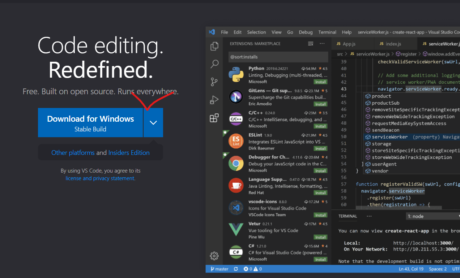Viewport: 460px width, 278px height.
Task: Click the ESLint extension logo
Action: click(x=236, y=141)
